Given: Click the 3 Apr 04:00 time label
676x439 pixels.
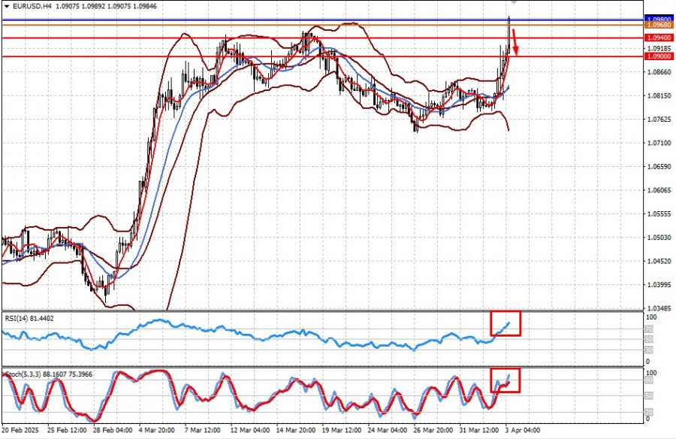Looking at the screenshot, I should click(523, 431).
